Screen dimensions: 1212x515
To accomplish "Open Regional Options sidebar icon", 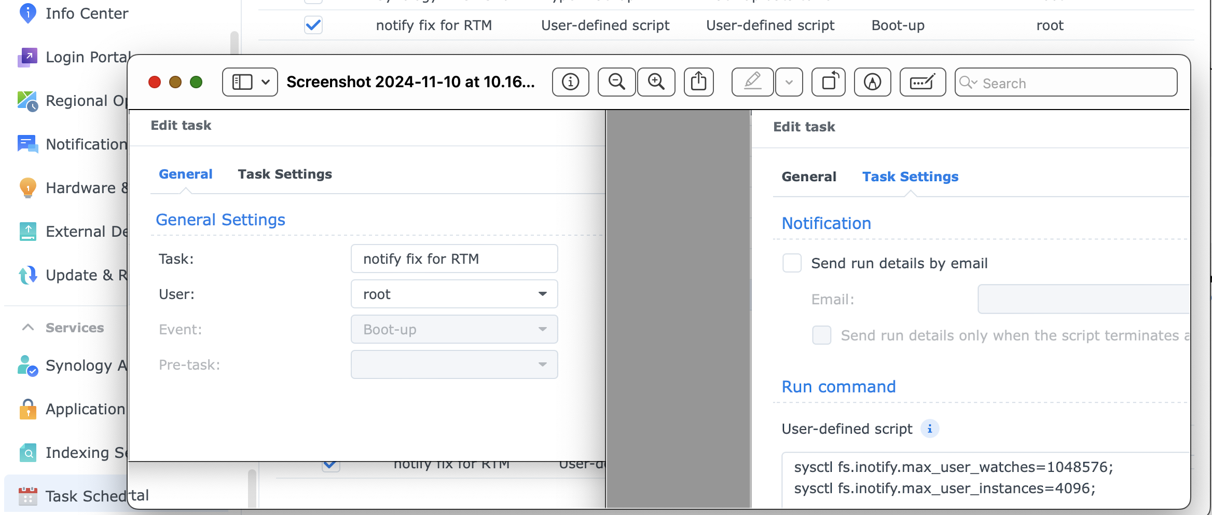I will pos(27,101).
